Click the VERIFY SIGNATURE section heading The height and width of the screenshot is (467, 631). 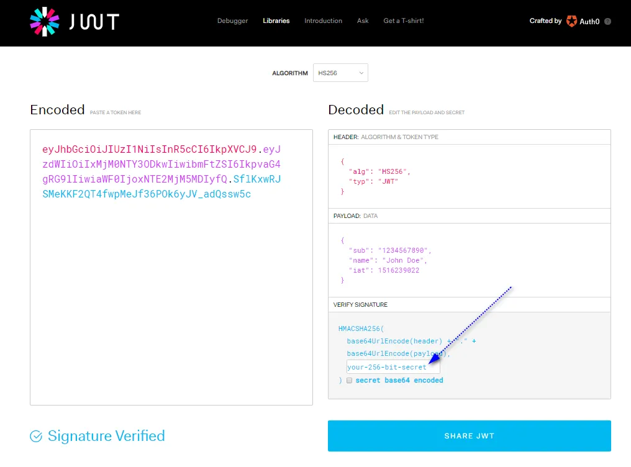pos(360,305)
